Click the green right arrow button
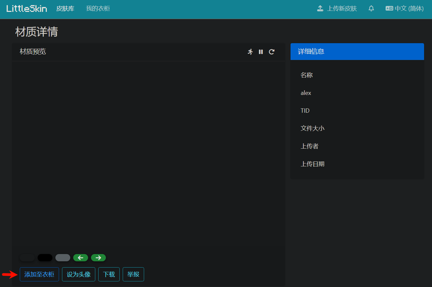Screen dimensions: 432x287 point(98,258)
